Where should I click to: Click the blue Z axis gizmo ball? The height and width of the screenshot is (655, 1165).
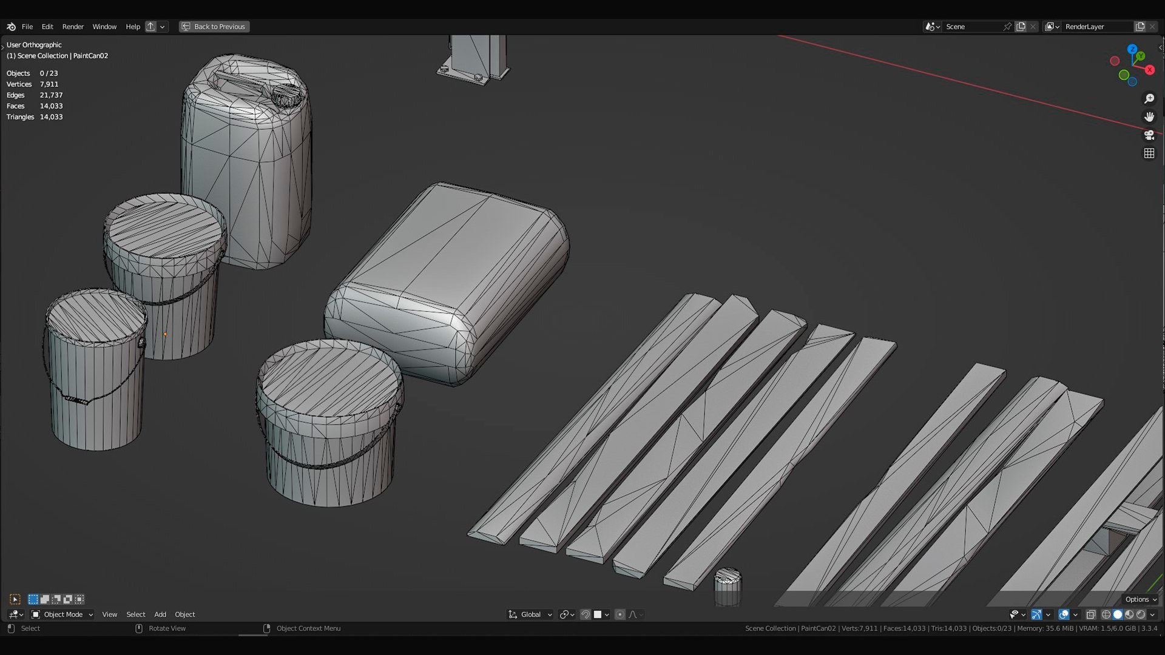1132,49
